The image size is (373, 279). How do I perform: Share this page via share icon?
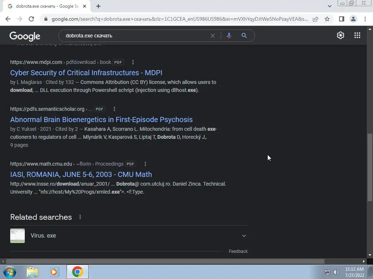click(315, 19)
